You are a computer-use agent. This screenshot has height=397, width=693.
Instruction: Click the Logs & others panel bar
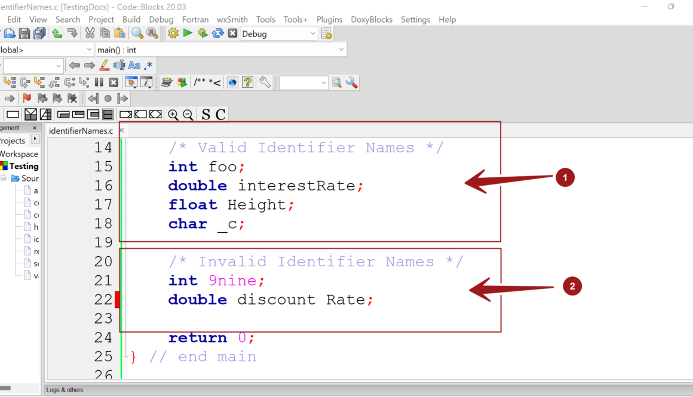click(65, 390)
